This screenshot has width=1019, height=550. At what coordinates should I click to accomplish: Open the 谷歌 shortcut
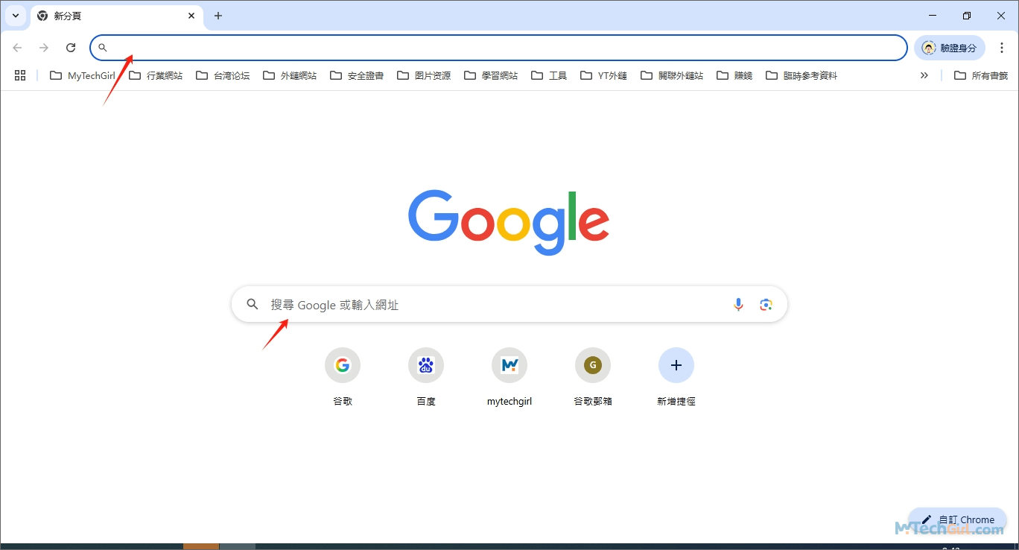click(x=342, y=365)
